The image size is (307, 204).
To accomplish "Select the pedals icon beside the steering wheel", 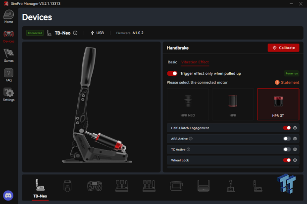I will (x=122, y=186).
